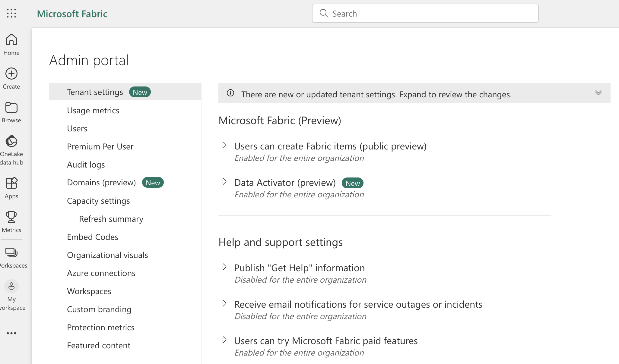
Task: Click the New badge beside Tenant settings
Action: coord(140,92)
